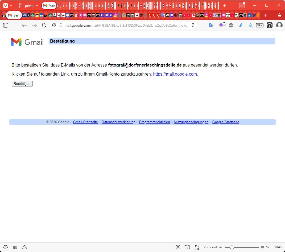Switch to the Gmail 'Start' tab
Image resolution: width=285 pixels, height=252 pixels.
tap(49, 6)
